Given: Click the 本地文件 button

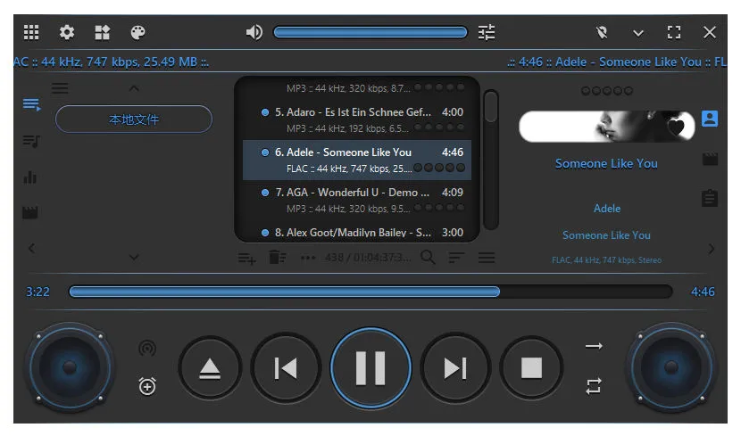Looking at the screenshot, I should pyautogui.click(x=134, y=119).
